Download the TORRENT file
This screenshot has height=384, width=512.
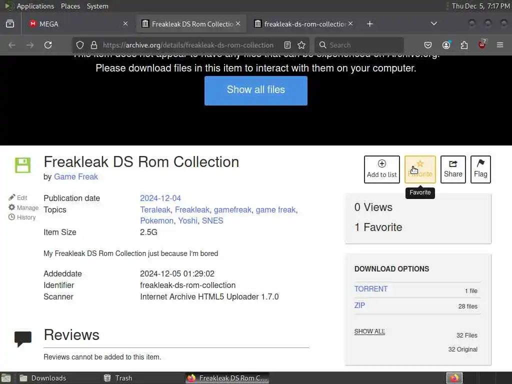[371, 289]
